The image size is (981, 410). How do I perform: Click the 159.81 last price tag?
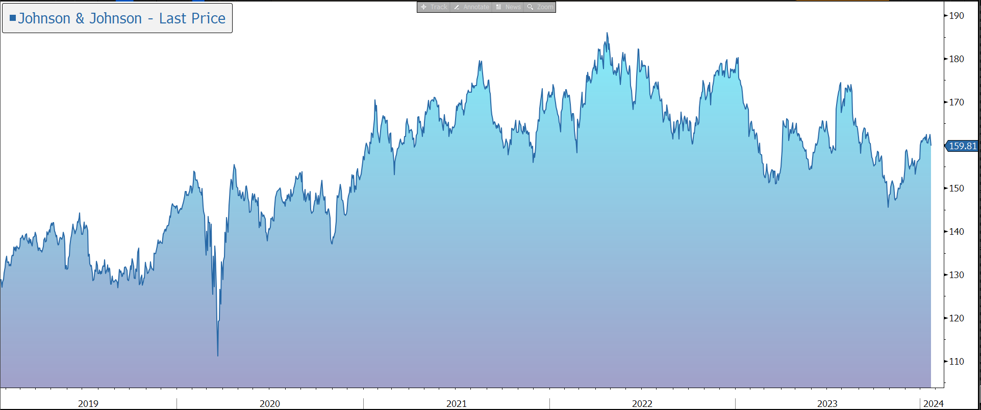pos(962,146)
